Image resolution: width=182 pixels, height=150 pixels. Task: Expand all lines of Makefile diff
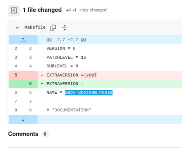[65, 27]
